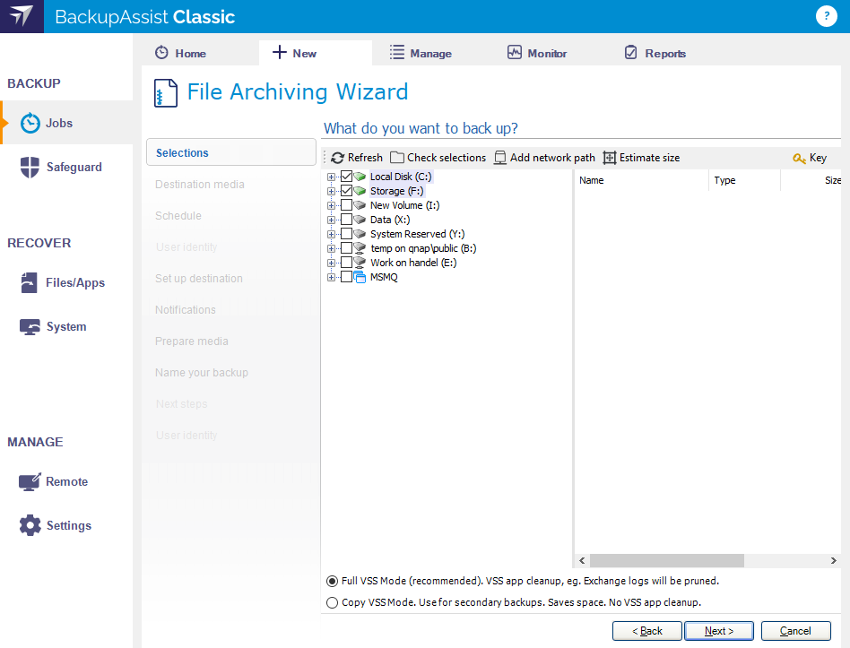Click the Jobs clock icon in sidebar
Image resolution: width=850 pixels, height=648 pixels.
[x=30, y=124]
